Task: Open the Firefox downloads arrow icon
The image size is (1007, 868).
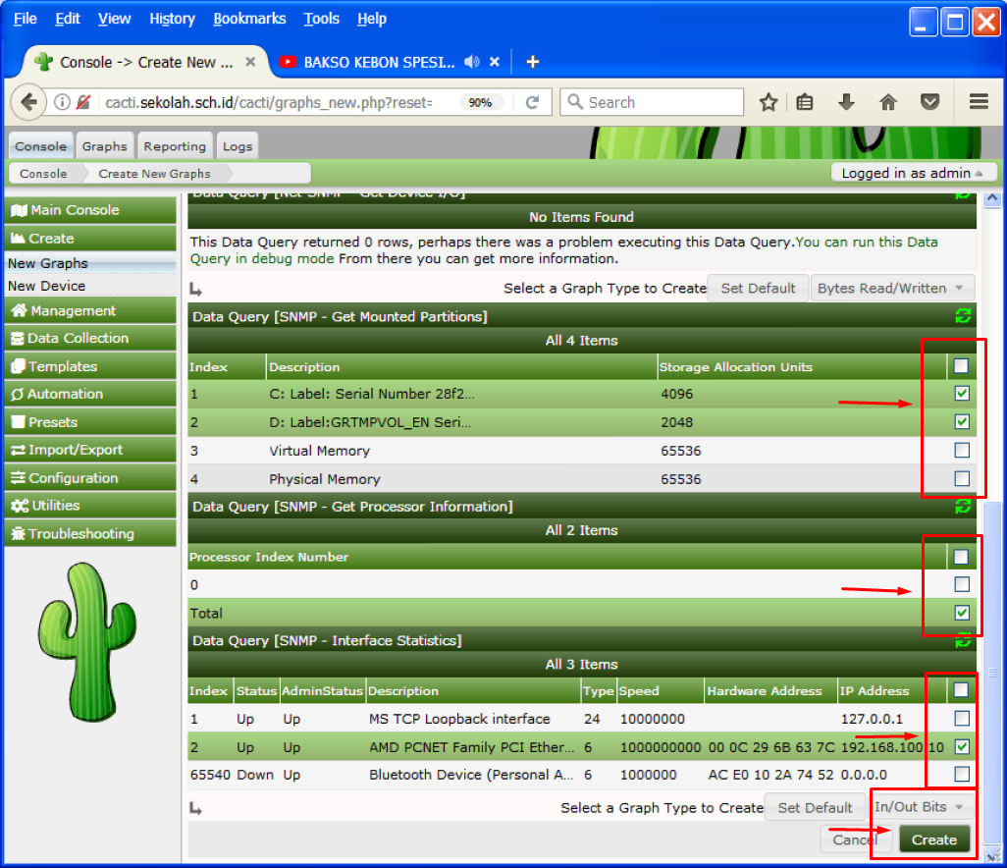Action: pos(846,102)
